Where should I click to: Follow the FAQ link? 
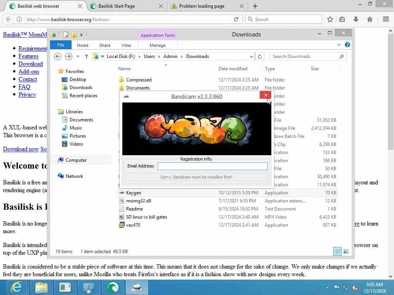point(24,87)
